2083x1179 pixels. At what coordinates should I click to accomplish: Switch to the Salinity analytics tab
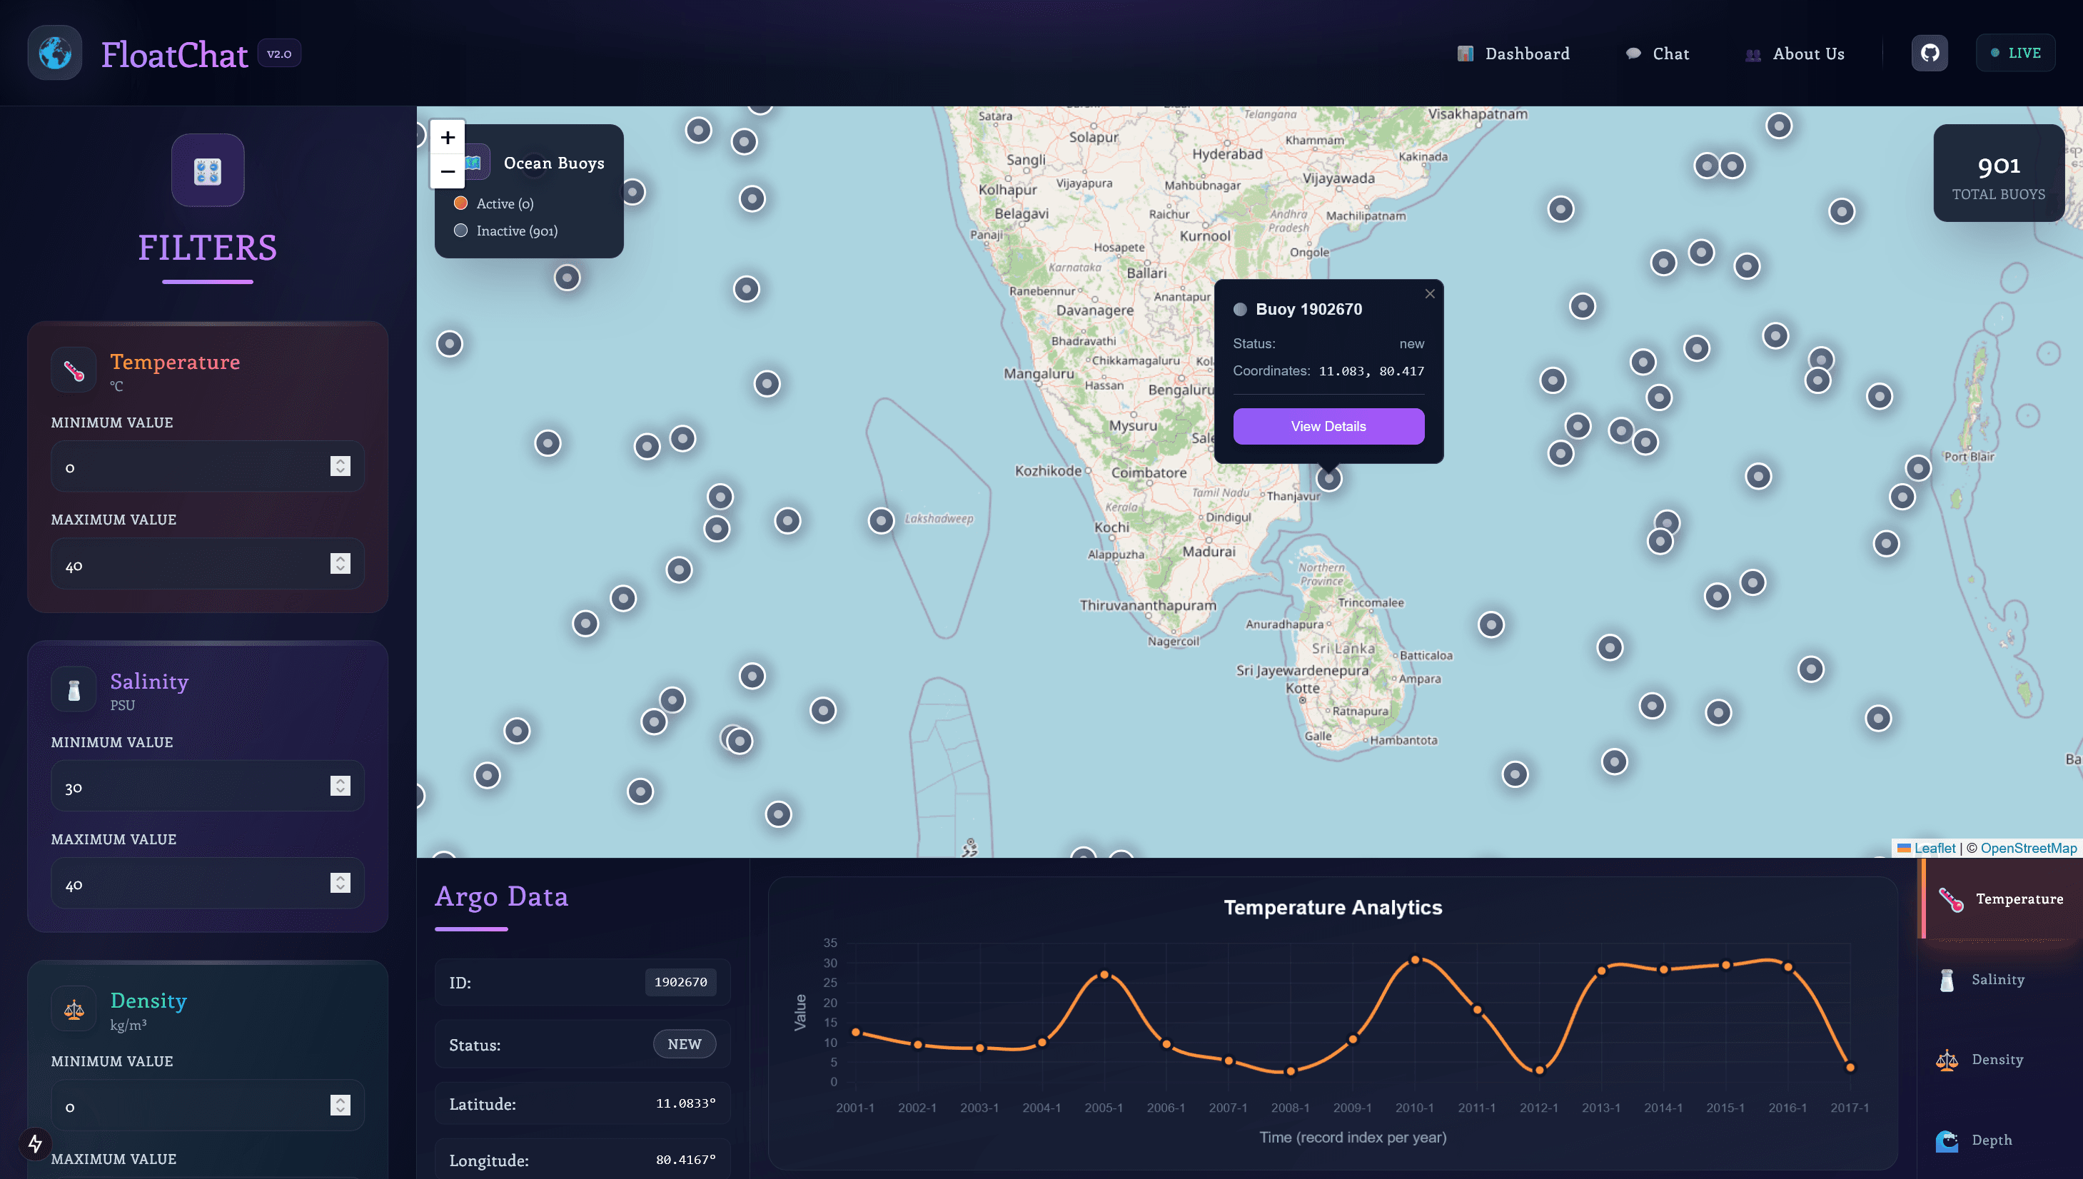click(2001, 980)
